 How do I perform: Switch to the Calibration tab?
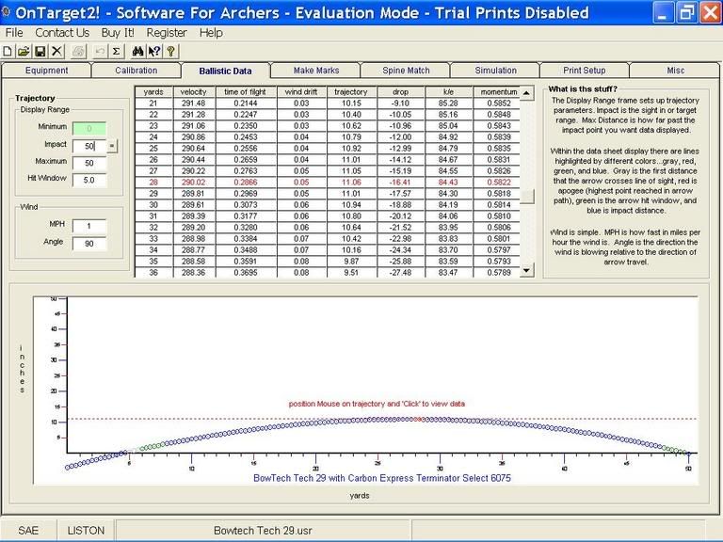(136, 71)
